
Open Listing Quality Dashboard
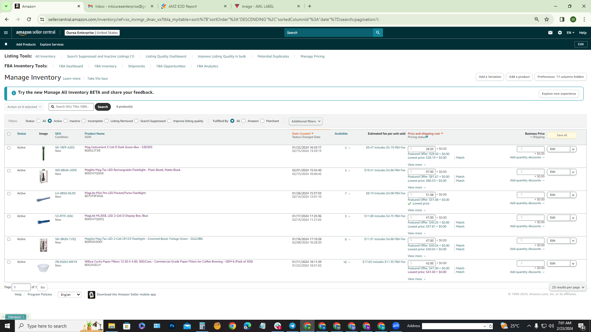click(166, 57)
